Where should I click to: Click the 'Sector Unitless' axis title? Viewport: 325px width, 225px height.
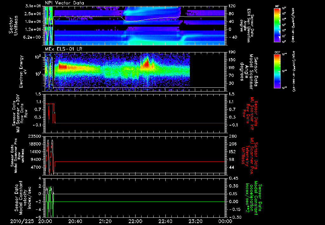pos(13,25)
